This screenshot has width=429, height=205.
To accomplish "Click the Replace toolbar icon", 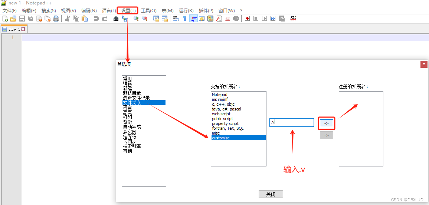I will click(x=124, y=19).
